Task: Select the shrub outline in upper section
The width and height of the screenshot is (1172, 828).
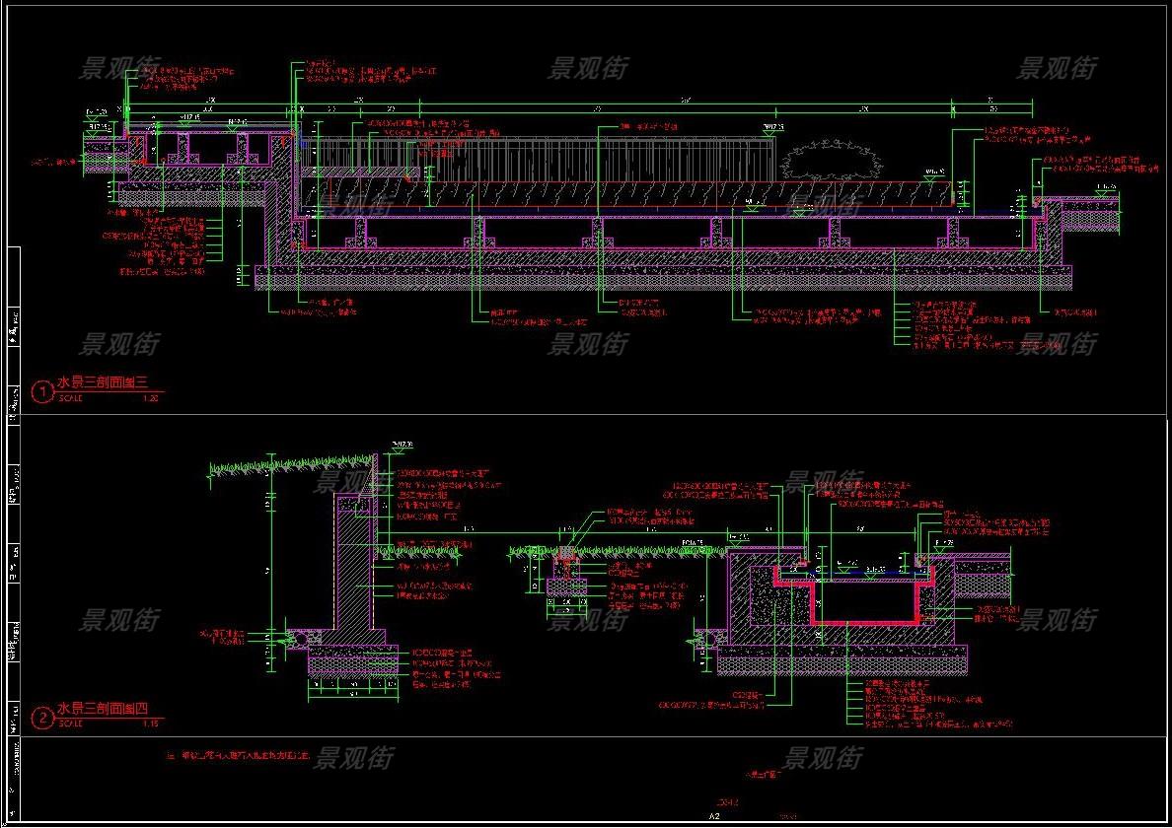Action: tap(831, 159)
